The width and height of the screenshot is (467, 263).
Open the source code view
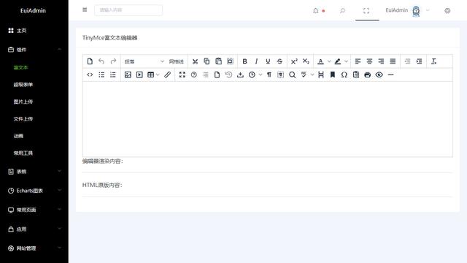(90, 75)
